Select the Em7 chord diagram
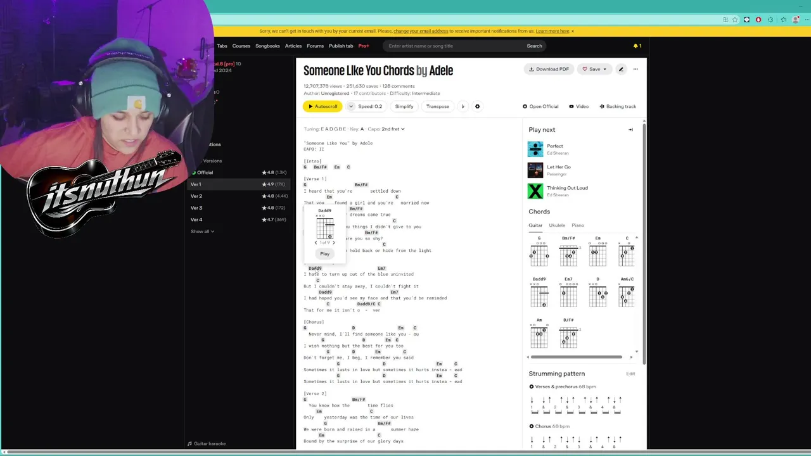This screenshot has height=456, width=811. (x=568, y=293)
